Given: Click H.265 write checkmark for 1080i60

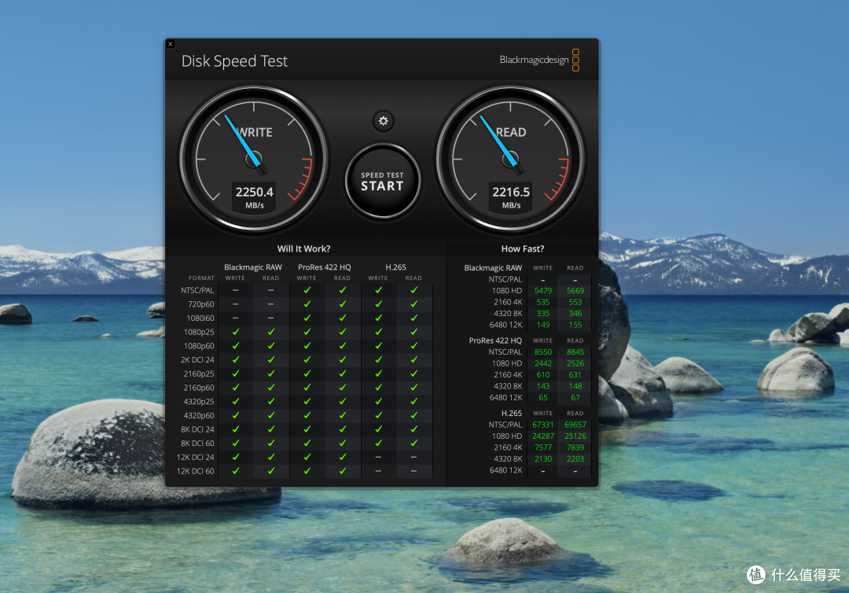Looking at the screenshot, I should [378, 319].
